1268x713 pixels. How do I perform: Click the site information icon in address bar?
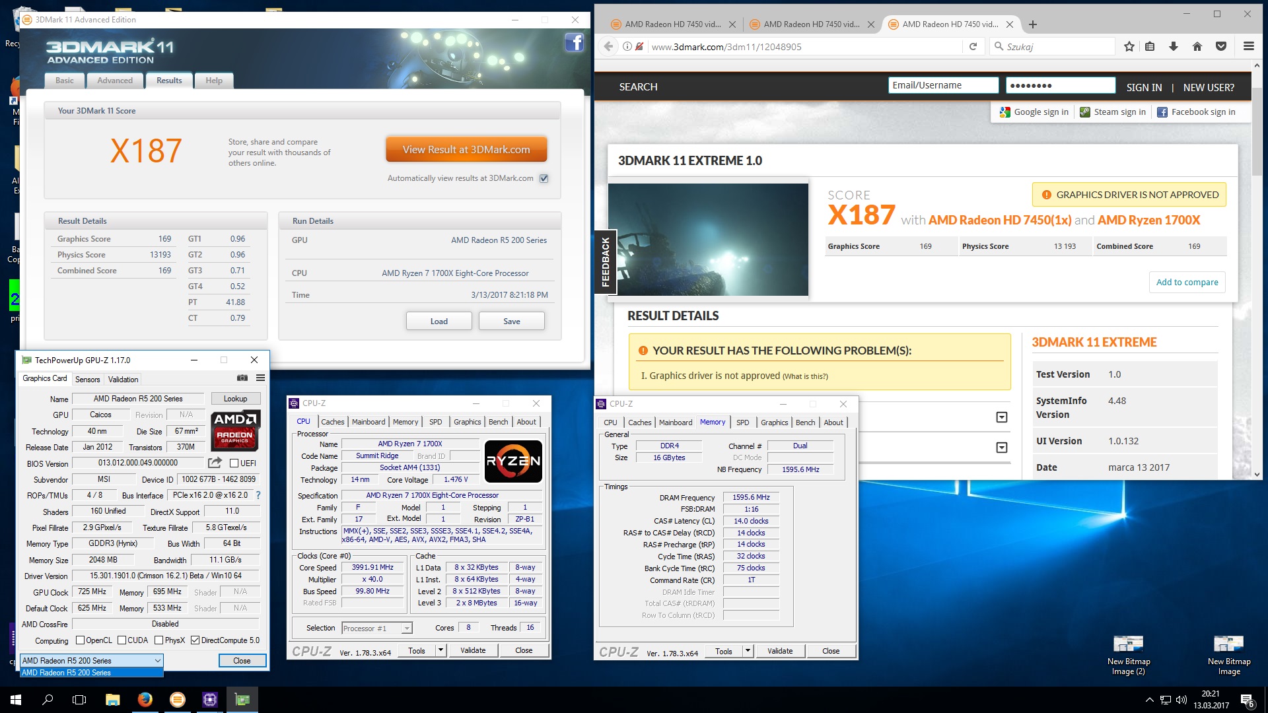(x=627, y=46)
